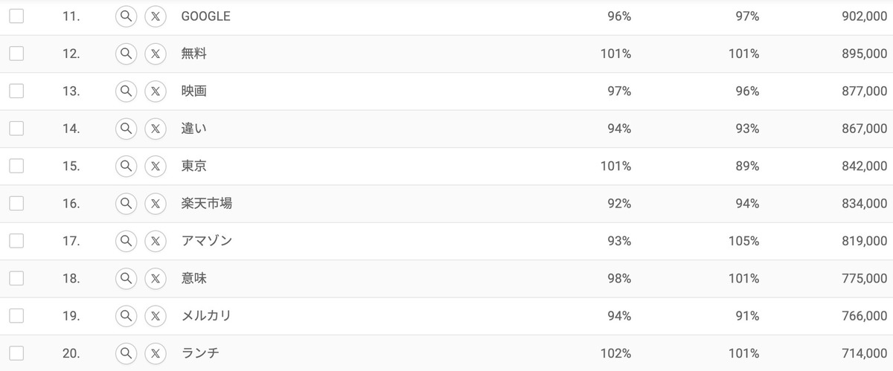Click the X icon beside ランチ
This screenshot has height=371, width=893.
click(x=155, y=353)
